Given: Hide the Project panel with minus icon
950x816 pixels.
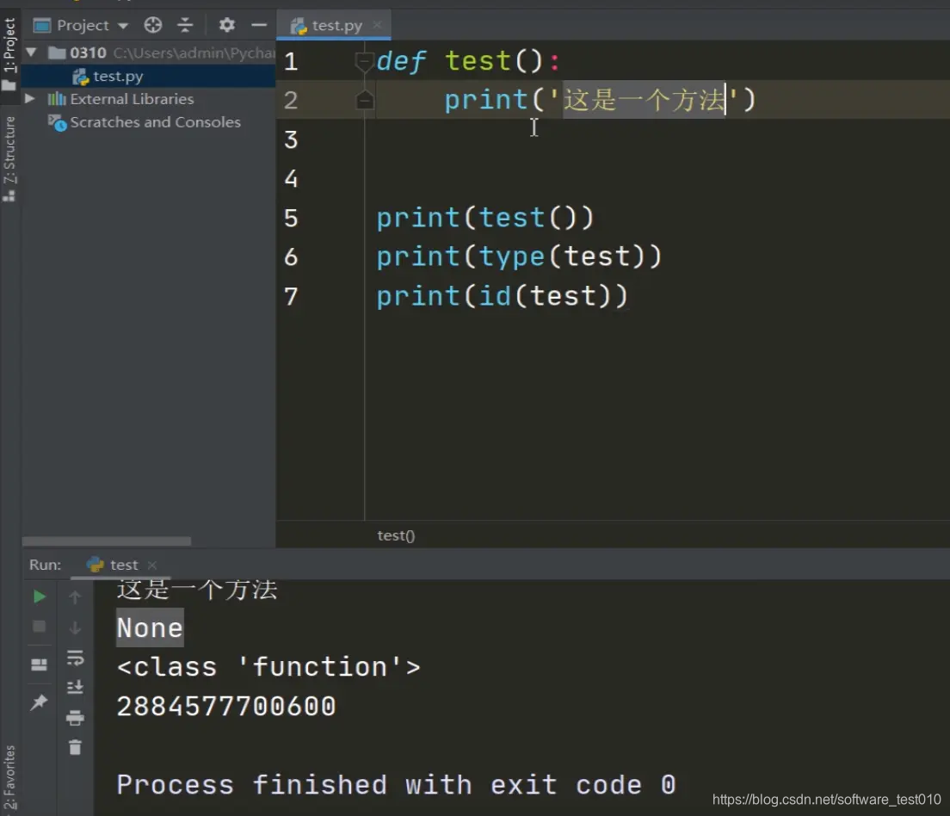Looking at the screenshot, I should click(259, 25).
